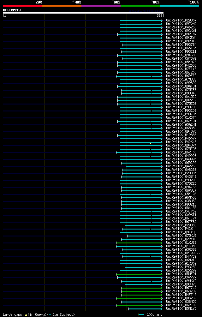Screen dimensions: 202x317
Task: Select label UniRef100_Q9AT81
Action: 181,86
